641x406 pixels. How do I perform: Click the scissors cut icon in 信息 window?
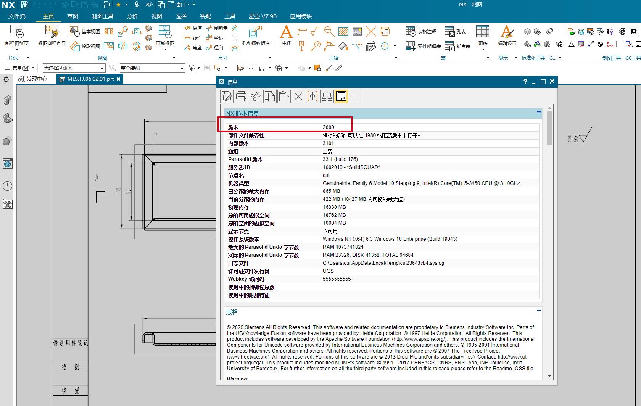tap(256, 96)
